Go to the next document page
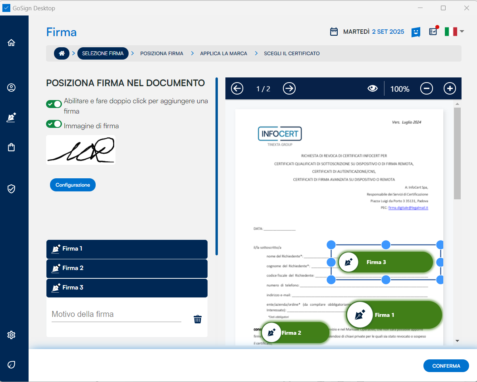Viewport: 477px width, 382px height. (x=289, y=89)
